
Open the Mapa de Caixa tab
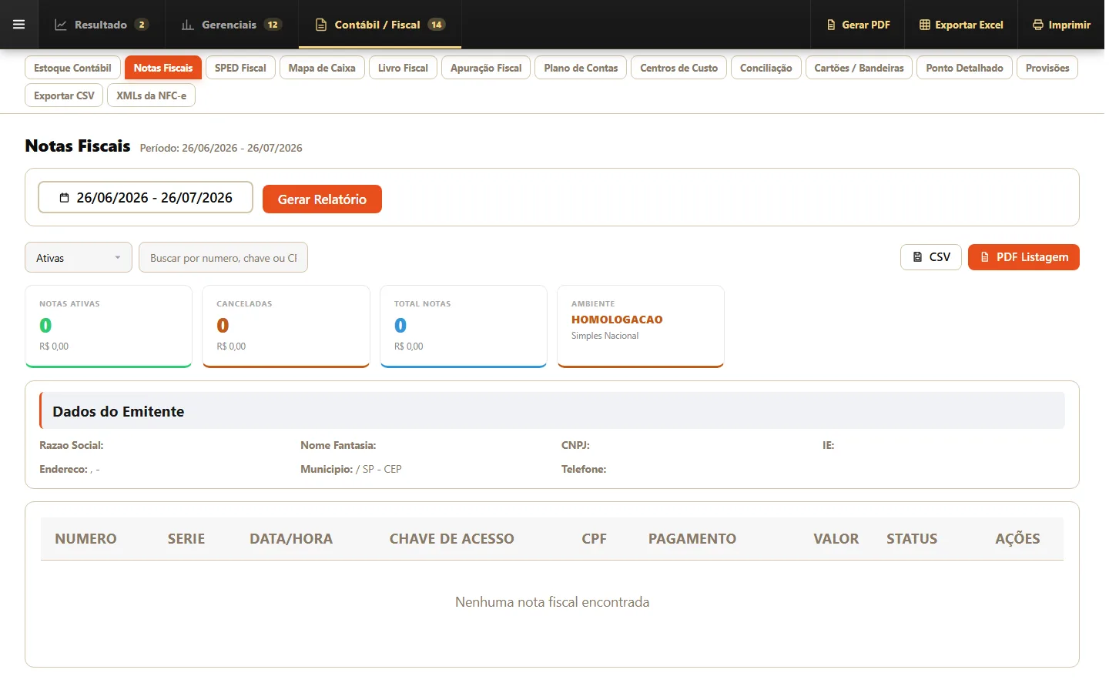(322, 68)
